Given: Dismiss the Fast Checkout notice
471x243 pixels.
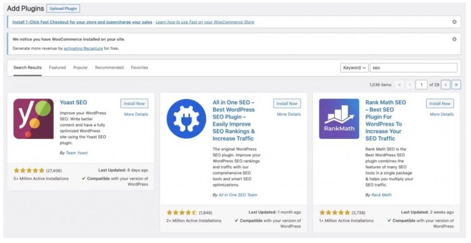Looking at the screenshot, I should [x=454, y=22].
